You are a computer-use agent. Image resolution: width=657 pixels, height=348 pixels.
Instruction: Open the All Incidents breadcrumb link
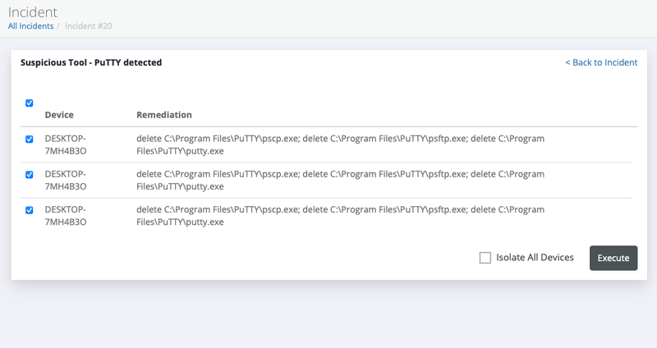(x=30, y=26)
